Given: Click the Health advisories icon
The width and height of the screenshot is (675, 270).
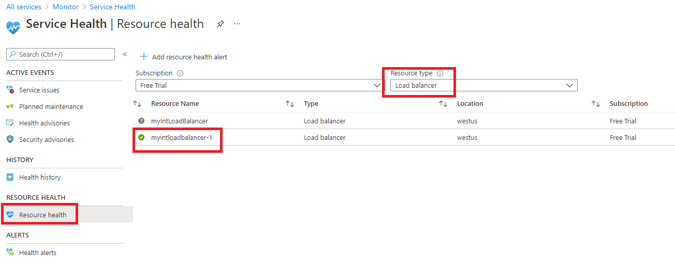Looking at the screenshot, I should 10,123.
